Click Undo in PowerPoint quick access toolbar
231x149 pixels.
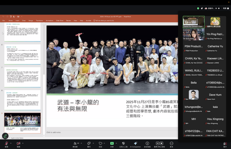[x=3, y=16]
